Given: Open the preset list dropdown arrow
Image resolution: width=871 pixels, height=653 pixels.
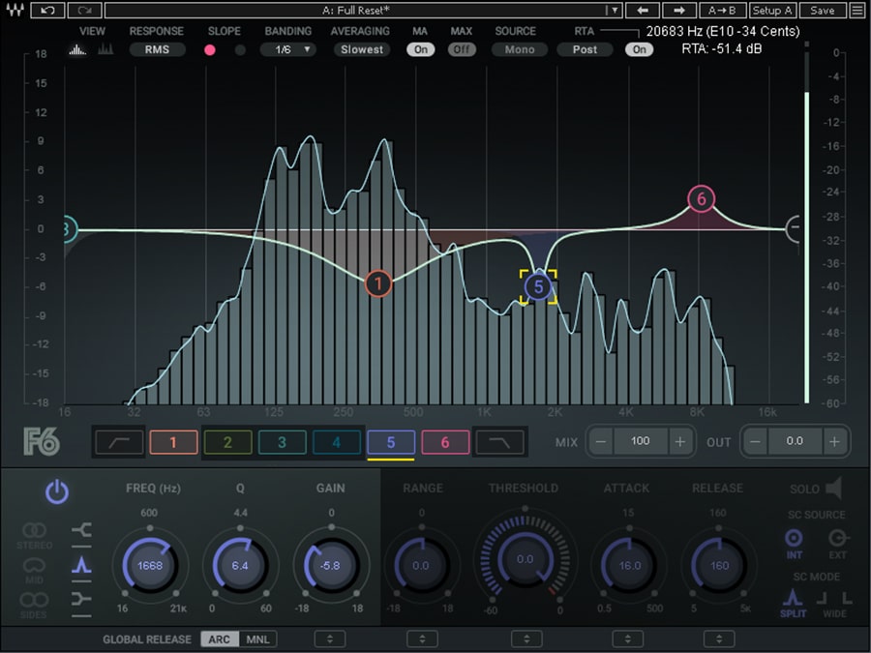Looking at the screenshot, I should [615, 10].
